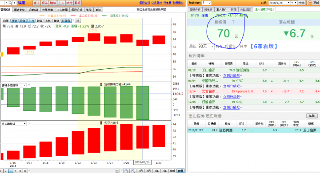Switch to the 主力地圖 tab
This screenshot has width=320, height=173.
coord(62,10)
